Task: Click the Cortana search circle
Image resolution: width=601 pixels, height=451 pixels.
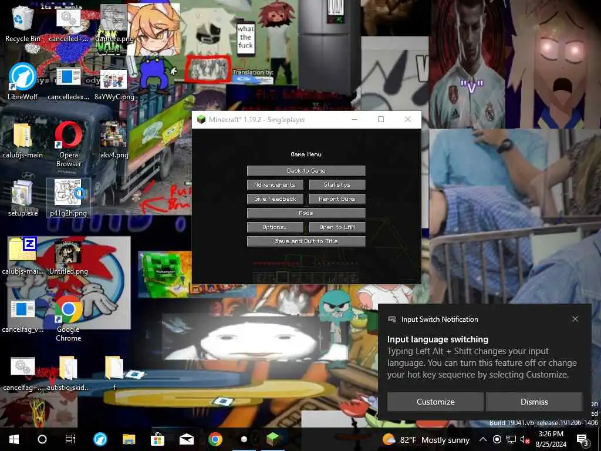Action: [42, 439]
